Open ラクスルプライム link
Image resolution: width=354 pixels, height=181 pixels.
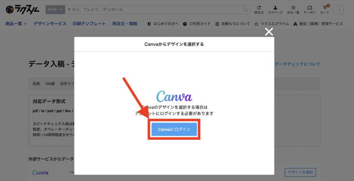(x=272, y=24)
